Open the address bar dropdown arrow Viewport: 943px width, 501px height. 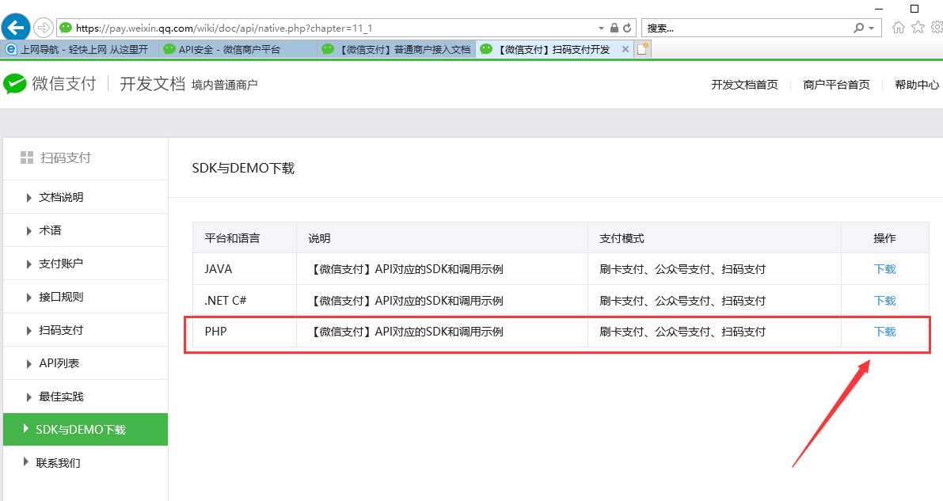pyautogui.click(x=601, y=28)
